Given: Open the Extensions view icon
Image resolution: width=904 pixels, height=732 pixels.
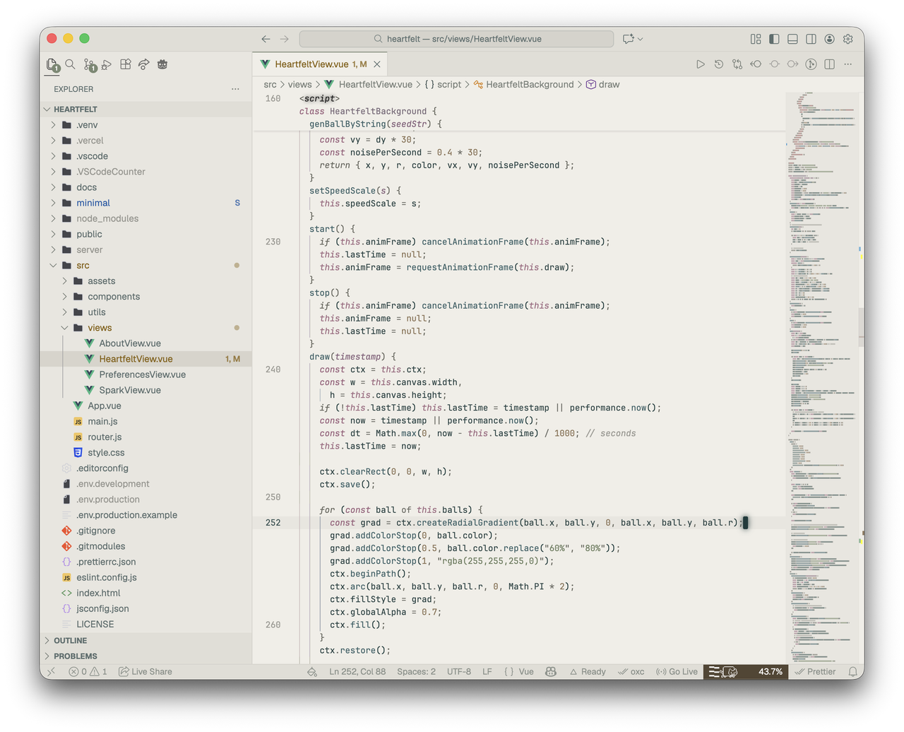Looking at the screenshot, I should tap(126, 64).
